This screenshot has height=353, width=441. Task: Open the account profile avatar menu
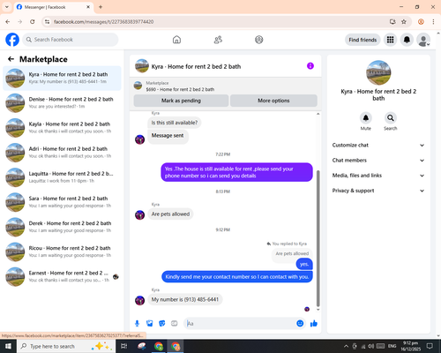[x=423, y=40]
